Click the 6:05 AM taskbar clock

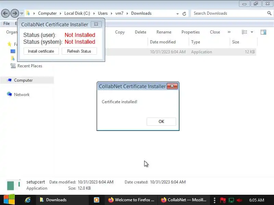[x=257, y=200]
